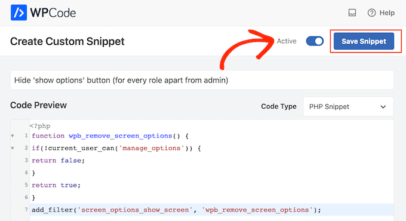Click the current_user_can code line
Viewport: 406px width, 221px height.
[116, 148]
